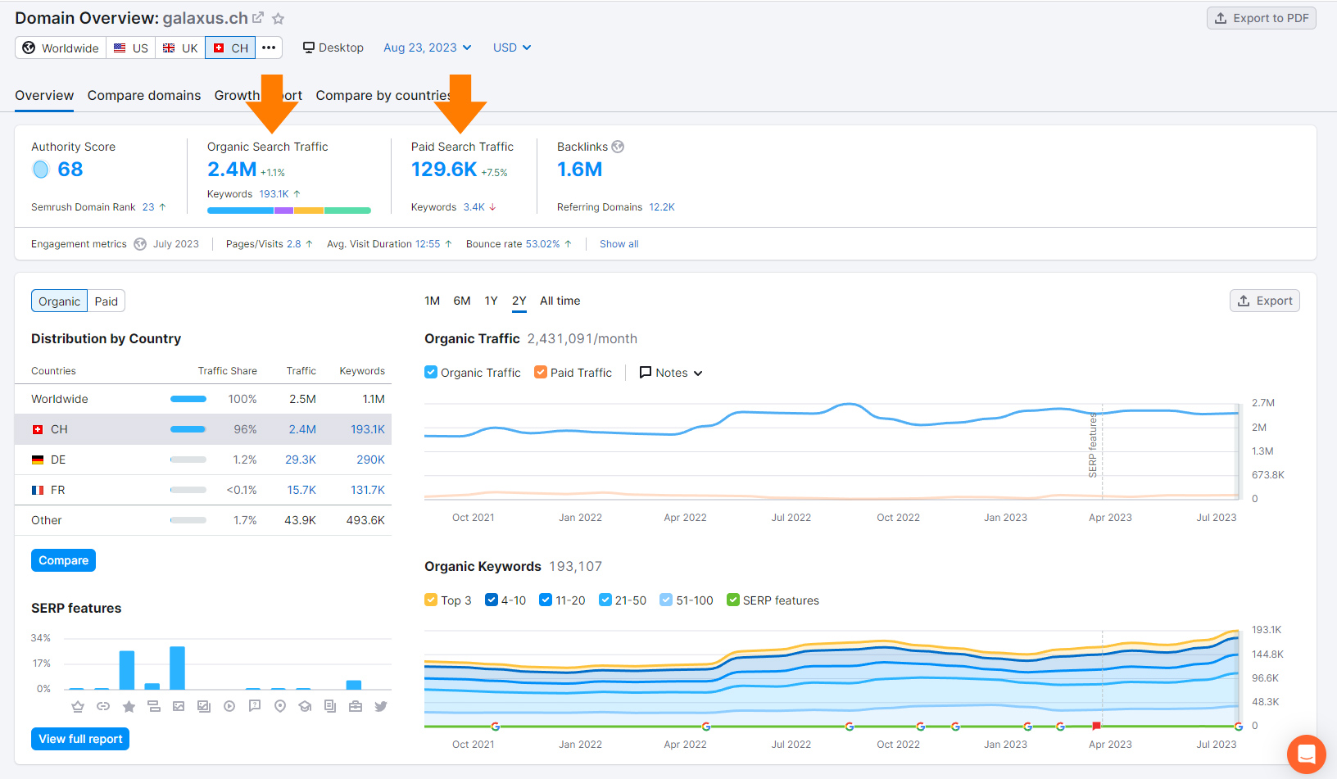
Task: Switch distribution view to Paid
Action: point(107,301)
